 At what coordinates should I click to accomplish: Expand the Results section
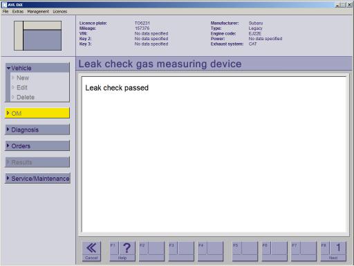37,162
